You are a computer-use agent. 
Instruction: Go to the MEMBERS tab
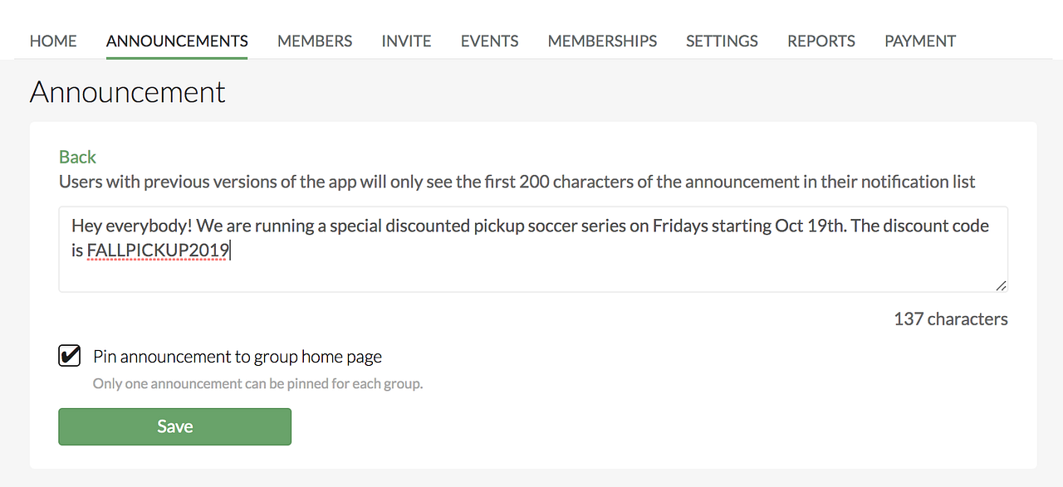point(315,41)
